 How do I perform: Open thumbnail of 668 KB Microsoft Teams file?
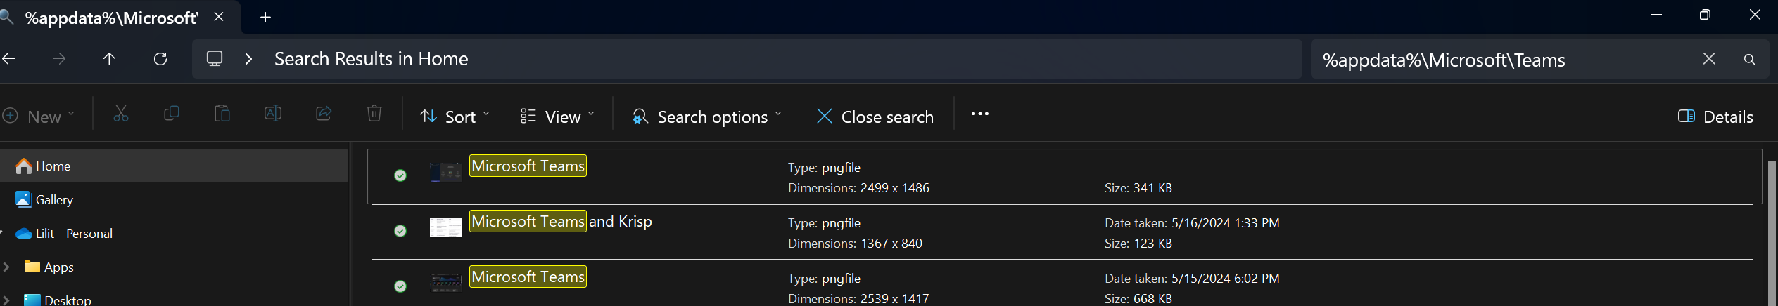[445, 282]
